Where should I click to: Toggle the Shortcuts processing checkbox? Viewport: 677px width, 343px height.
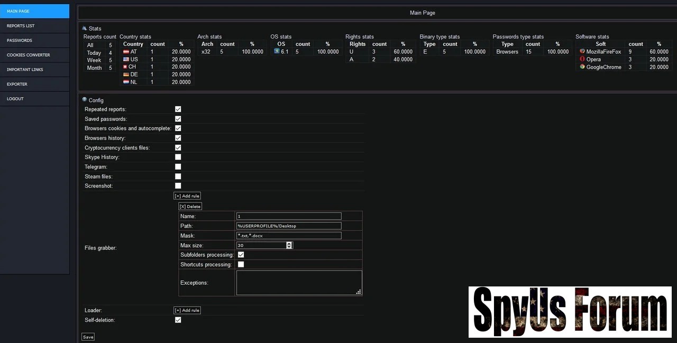[241, 264]
